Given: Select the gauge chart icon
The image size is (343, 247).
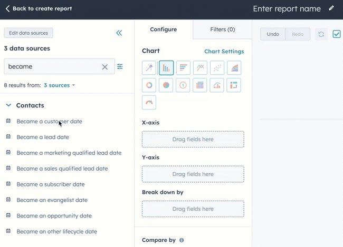Looking at the screenshot, I should 149,102.
